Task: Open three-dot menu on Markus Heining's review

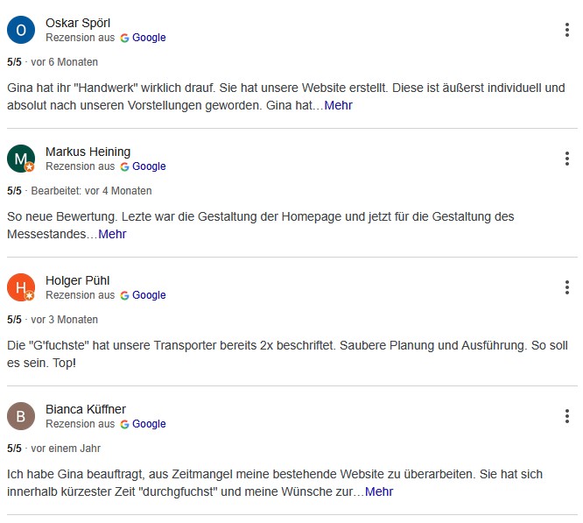Action: pos(567,159)
